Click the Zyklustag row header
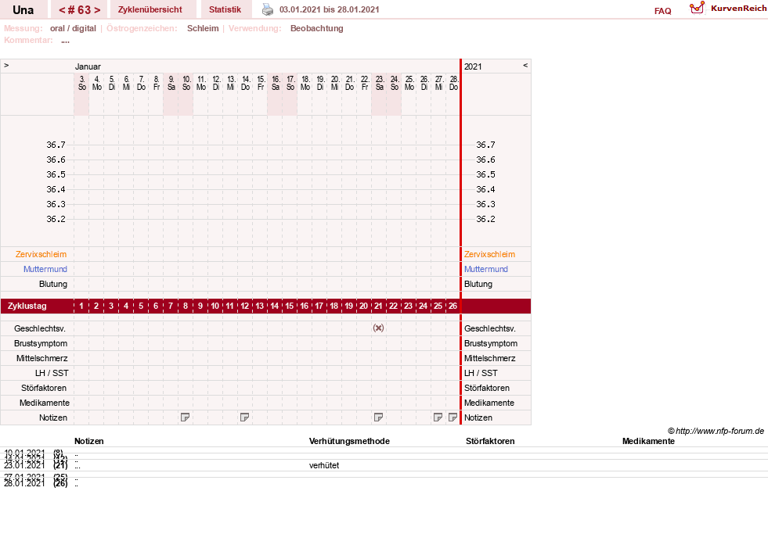 27,306
